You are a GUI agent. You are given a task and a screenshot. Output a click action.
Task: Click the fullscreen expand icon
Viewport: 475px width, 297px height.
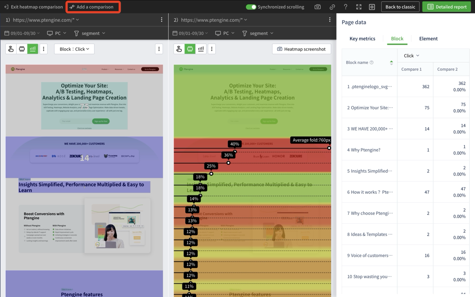[x=359, y=7]
